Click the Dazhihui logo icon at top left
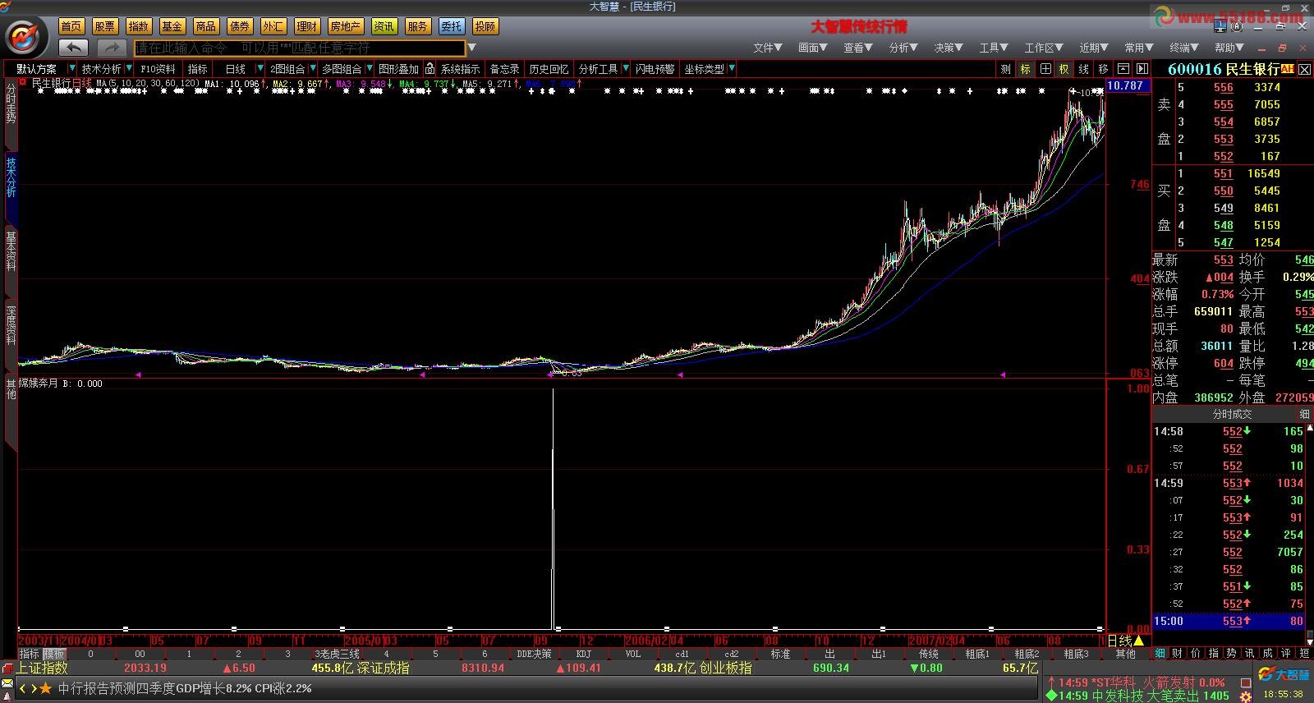This screenshot has width=1314, height=703. coord(24,36)
